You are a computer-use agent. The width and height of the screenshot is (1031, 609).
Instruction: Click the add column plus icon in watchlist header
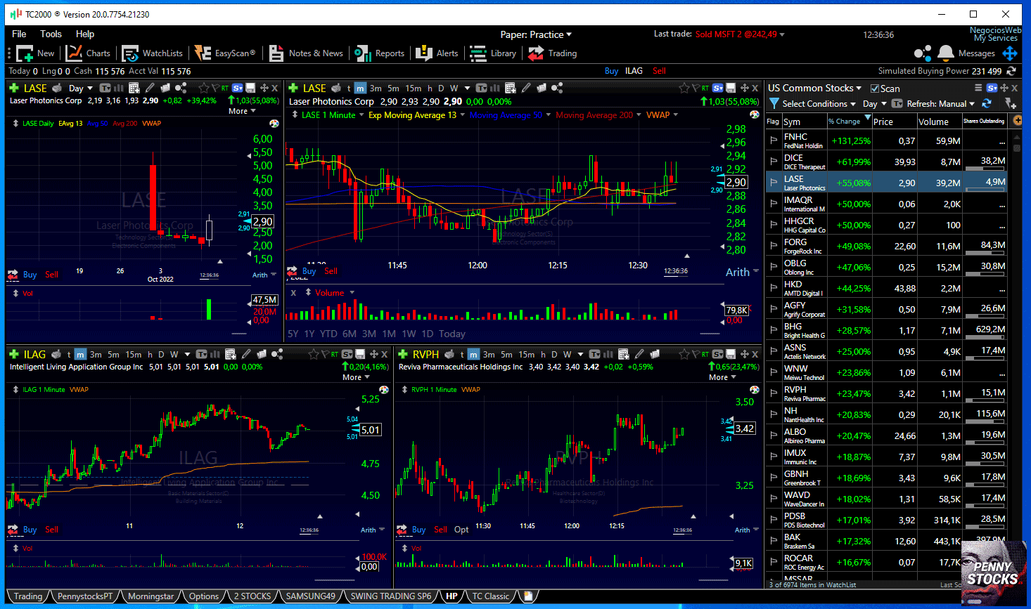(1017, 121)
